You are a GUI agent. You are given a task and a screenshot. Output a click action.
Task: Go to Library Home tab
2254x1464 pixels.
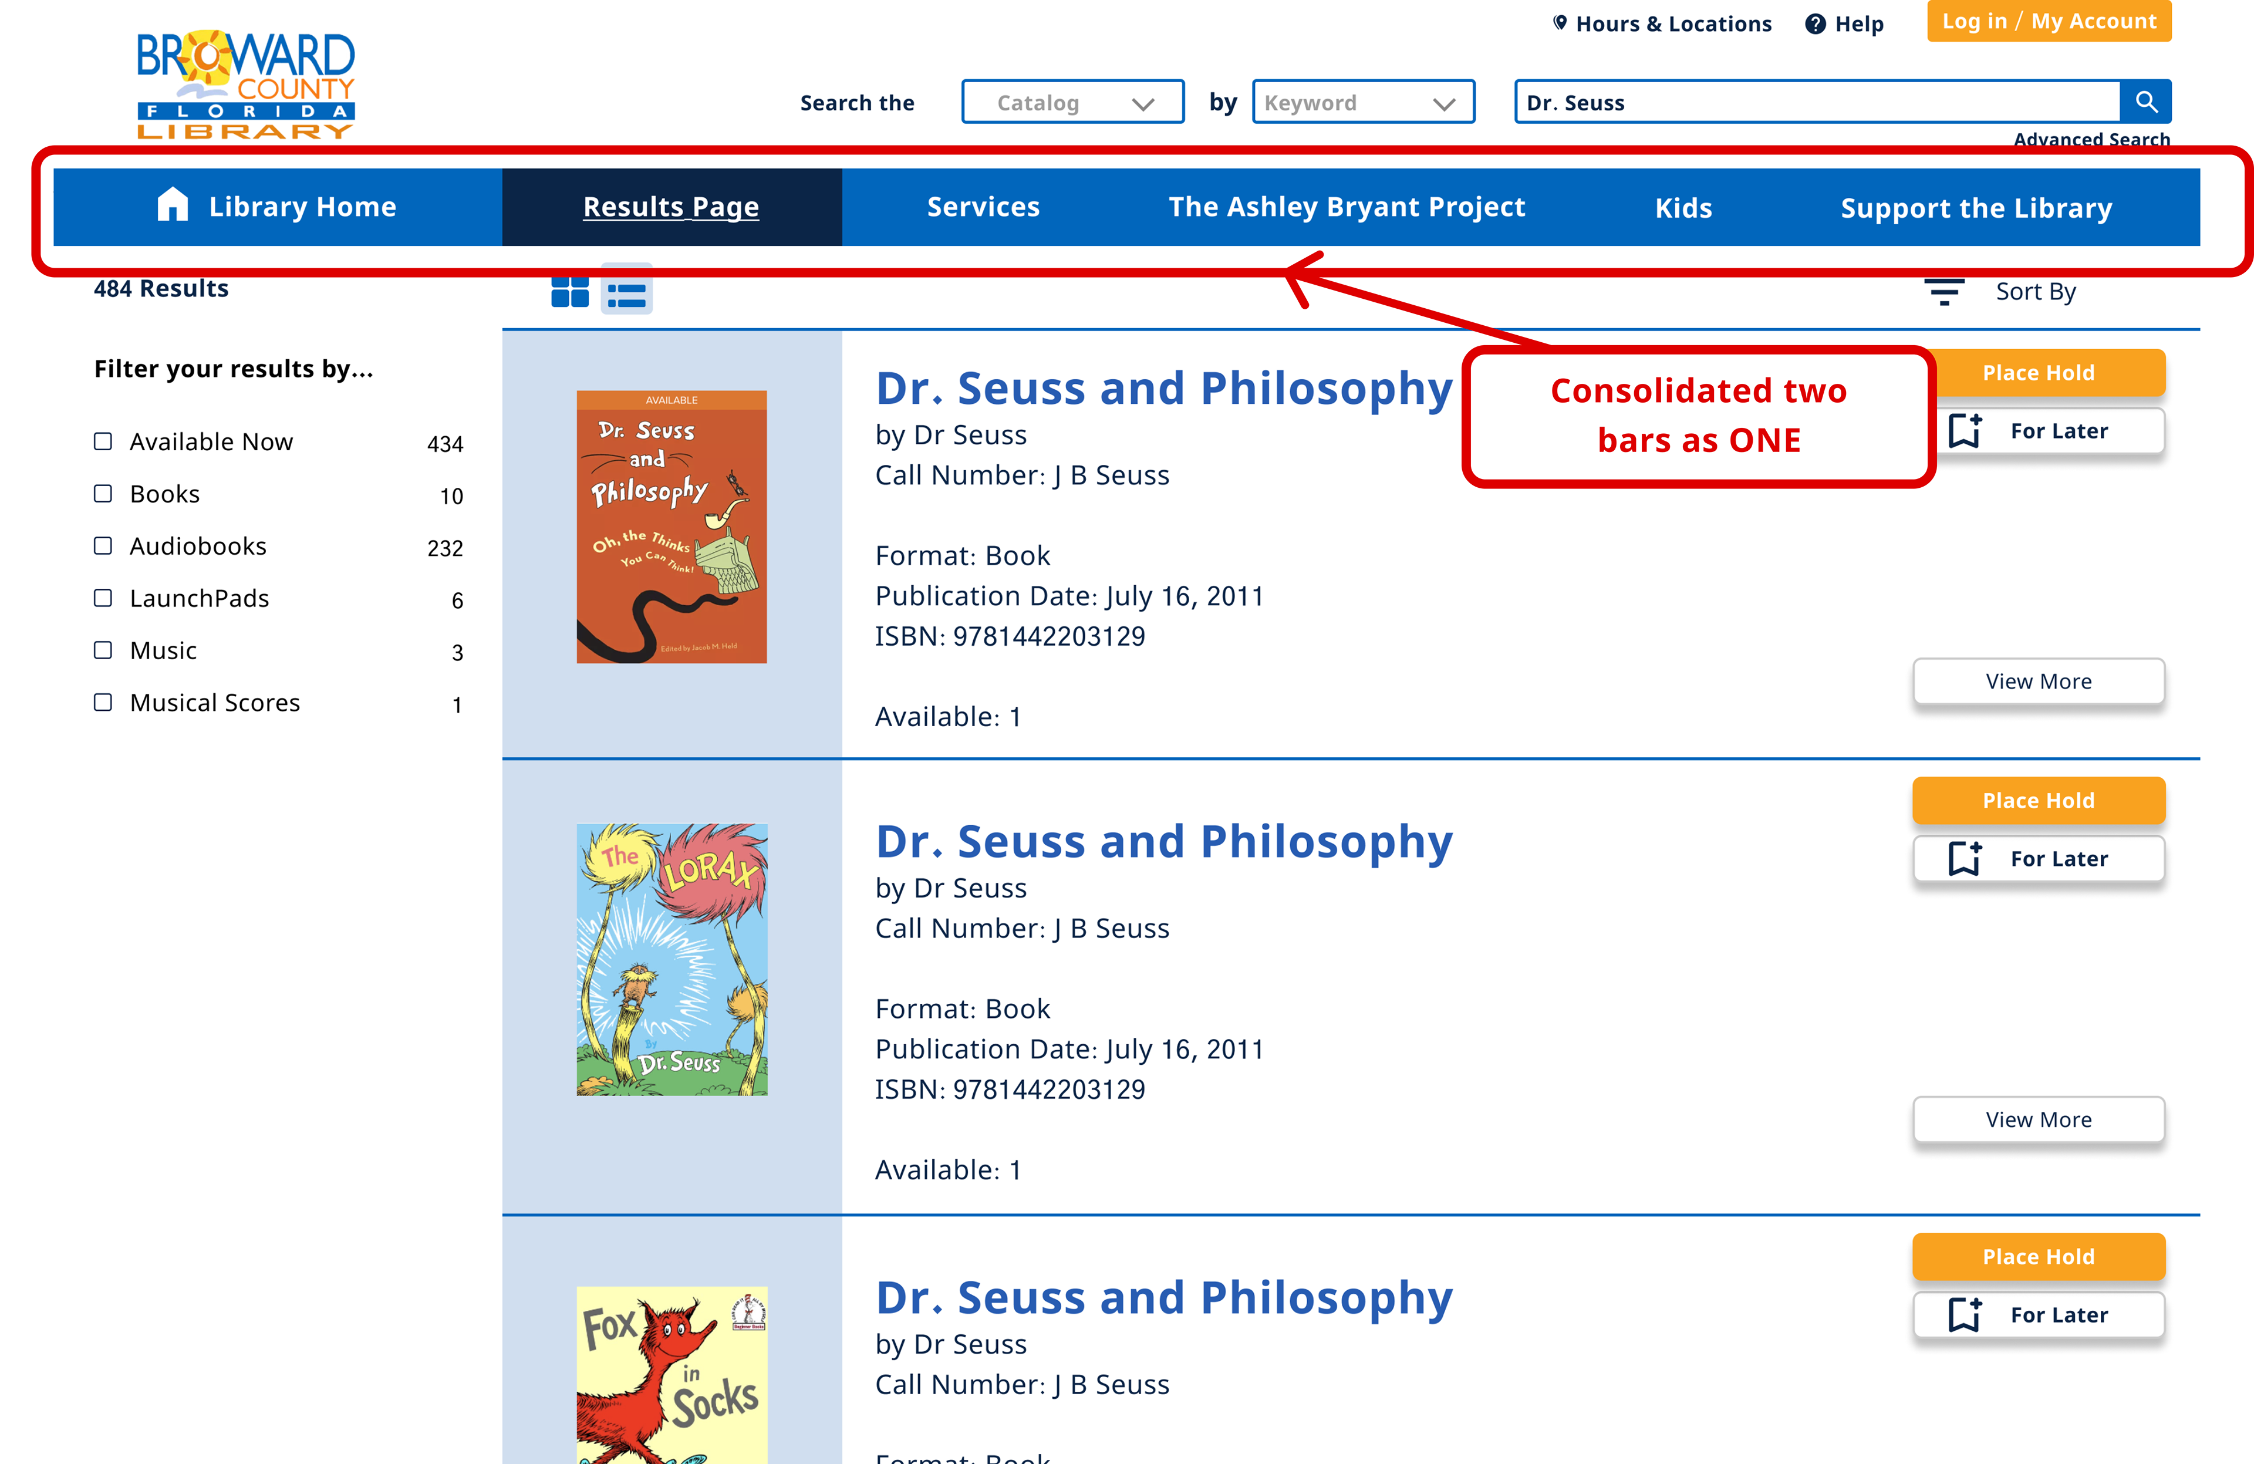click(278, 207)
